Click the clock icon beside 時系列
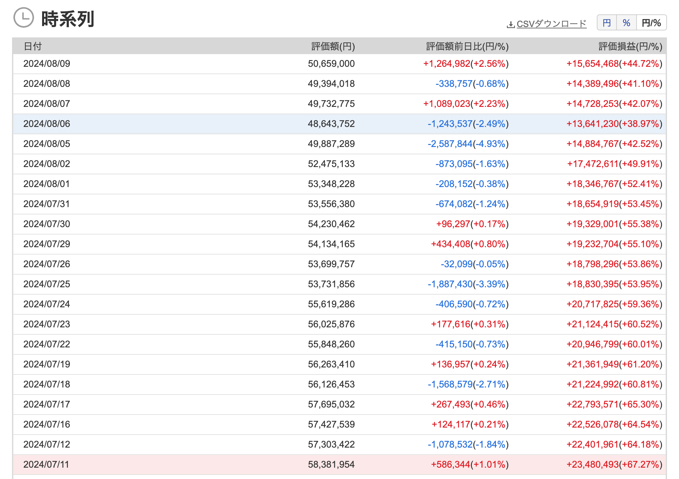Image resolution: width=679 pixels, height=479 pixels. tap(24, 18)
